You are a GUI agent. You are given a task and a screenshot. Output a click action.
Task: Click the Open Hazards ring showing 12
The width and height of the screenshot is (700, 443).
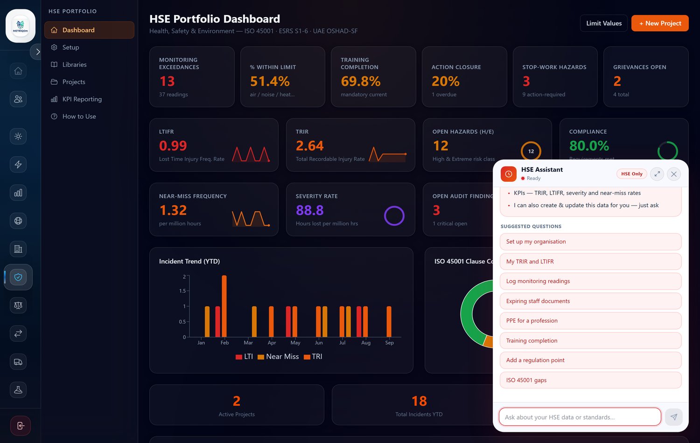click(x=531, y=151)
